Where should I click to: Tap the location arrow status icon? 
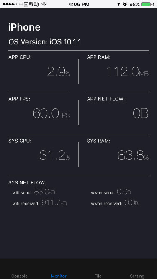coord(118,4)
